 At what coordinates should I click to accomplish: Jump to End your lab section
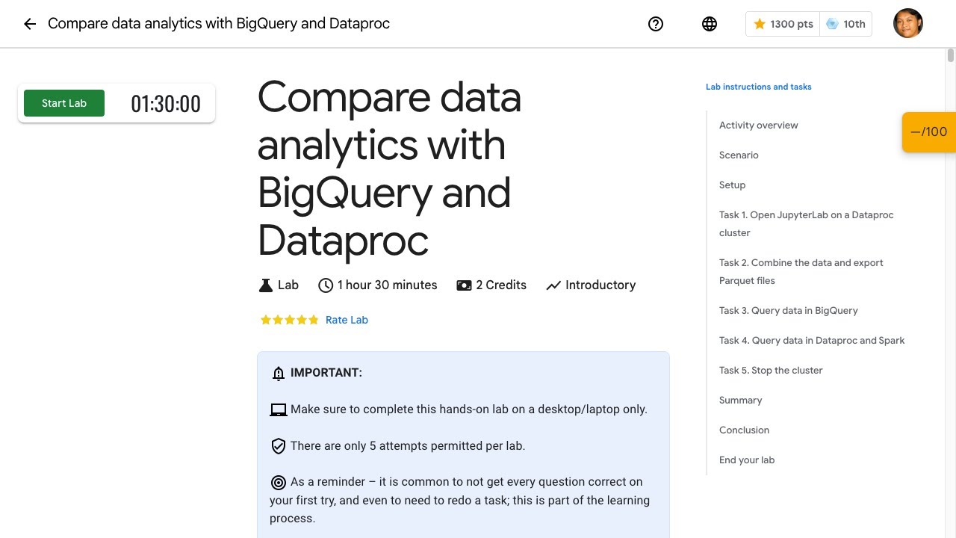pos(747,460)
